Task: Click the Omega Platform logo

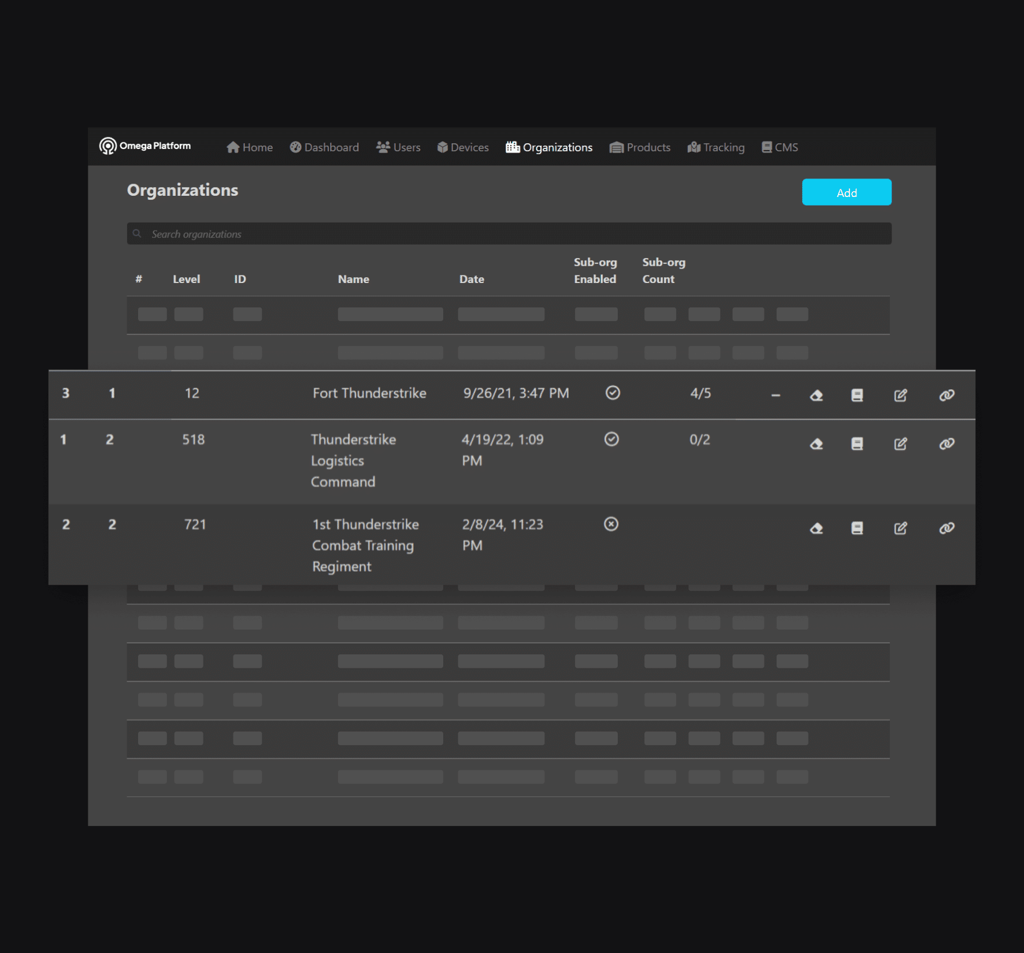Action: click(x=145, y=146)
